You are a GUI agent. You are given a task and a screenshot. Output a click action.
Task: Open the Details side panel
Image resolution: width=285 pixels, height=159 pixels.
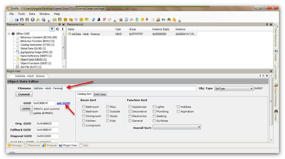pyautogui.click(x=276, y=55)
